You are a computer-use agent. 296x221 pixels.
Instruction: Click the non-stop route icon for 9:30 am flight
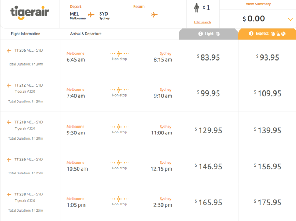119,127
